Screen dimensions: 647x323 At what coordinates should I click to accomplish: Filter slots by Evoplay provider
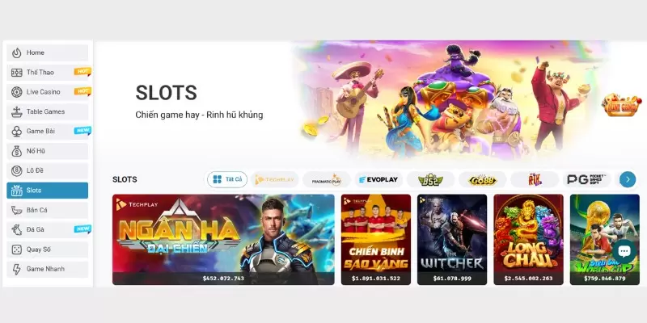[378, 179]
